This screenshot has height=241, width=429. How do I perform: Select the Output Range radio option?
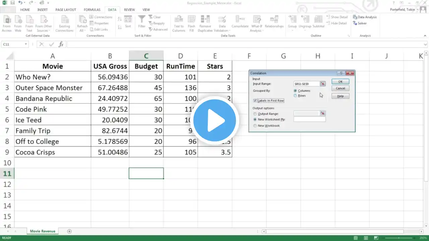255,114
